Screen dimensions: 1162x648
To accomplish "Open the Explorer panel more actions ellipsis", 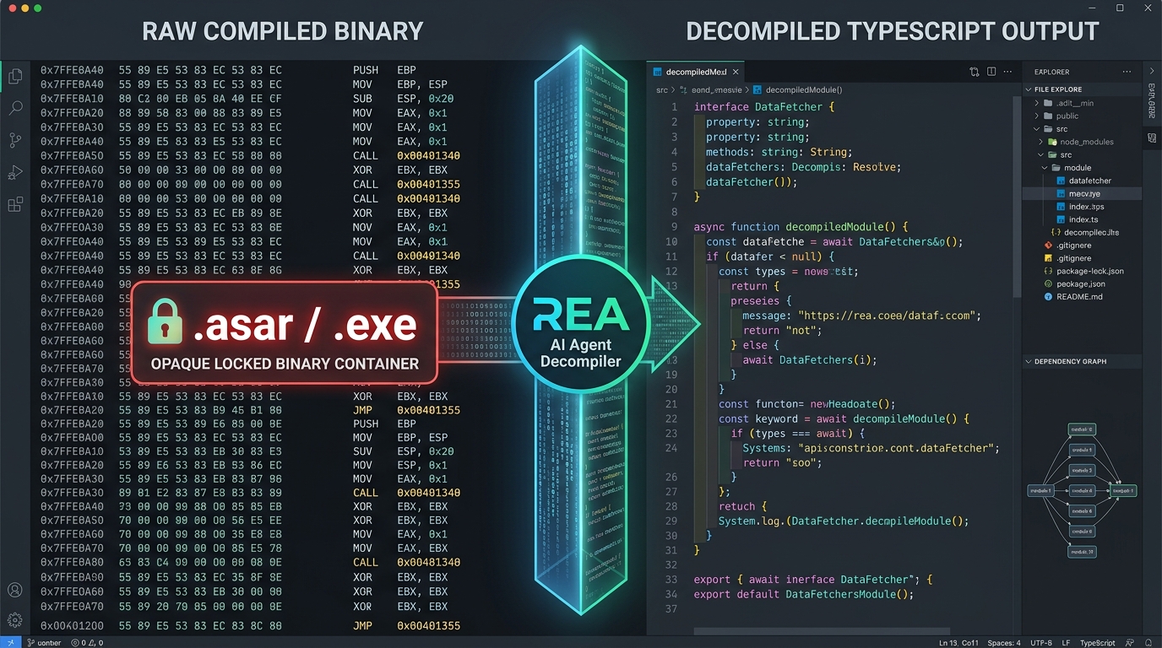I will (1127, 72).
